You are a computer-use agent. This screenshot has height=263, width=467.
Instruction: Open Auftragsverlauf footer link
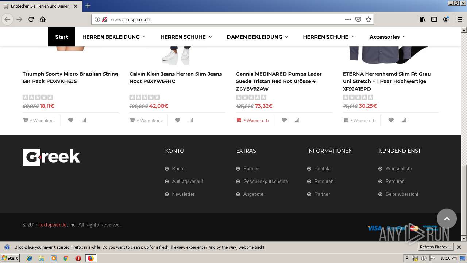(188, 181)
